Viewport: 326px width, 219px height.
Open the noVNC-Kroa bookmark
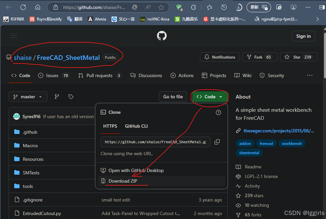pos(155,19)
